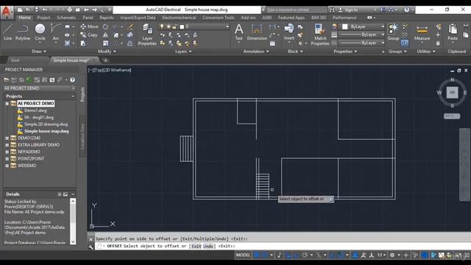Expand the Layers panel
Image resolution: width=471 pixels, height=265 pixels.
coord(183,52)
